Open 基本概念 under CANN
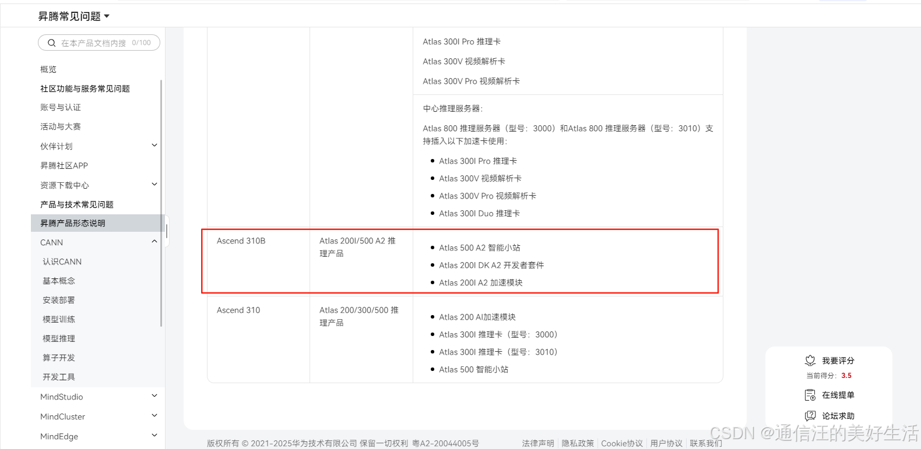The width and height of the screenshot is (921, 449). [59, 281]
